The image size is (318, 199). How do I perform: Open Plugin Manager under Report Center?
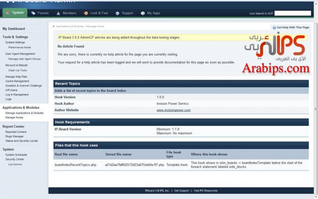[x=15, y=136]
